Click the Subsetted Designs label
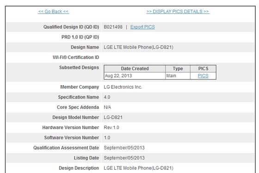Screen dimensions: 259x173 coord(79,68)
